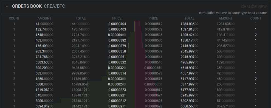Select ask price 0.00000573
Screen dimensions: 271x108
(154, 73)
